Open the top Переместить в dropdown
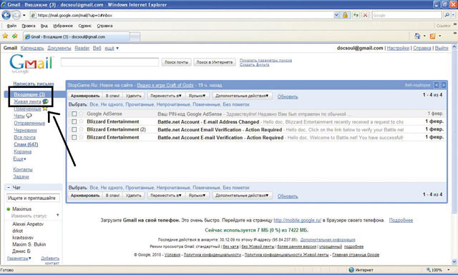The height and width of the screenshot is (275, 458). coord(166,96)
